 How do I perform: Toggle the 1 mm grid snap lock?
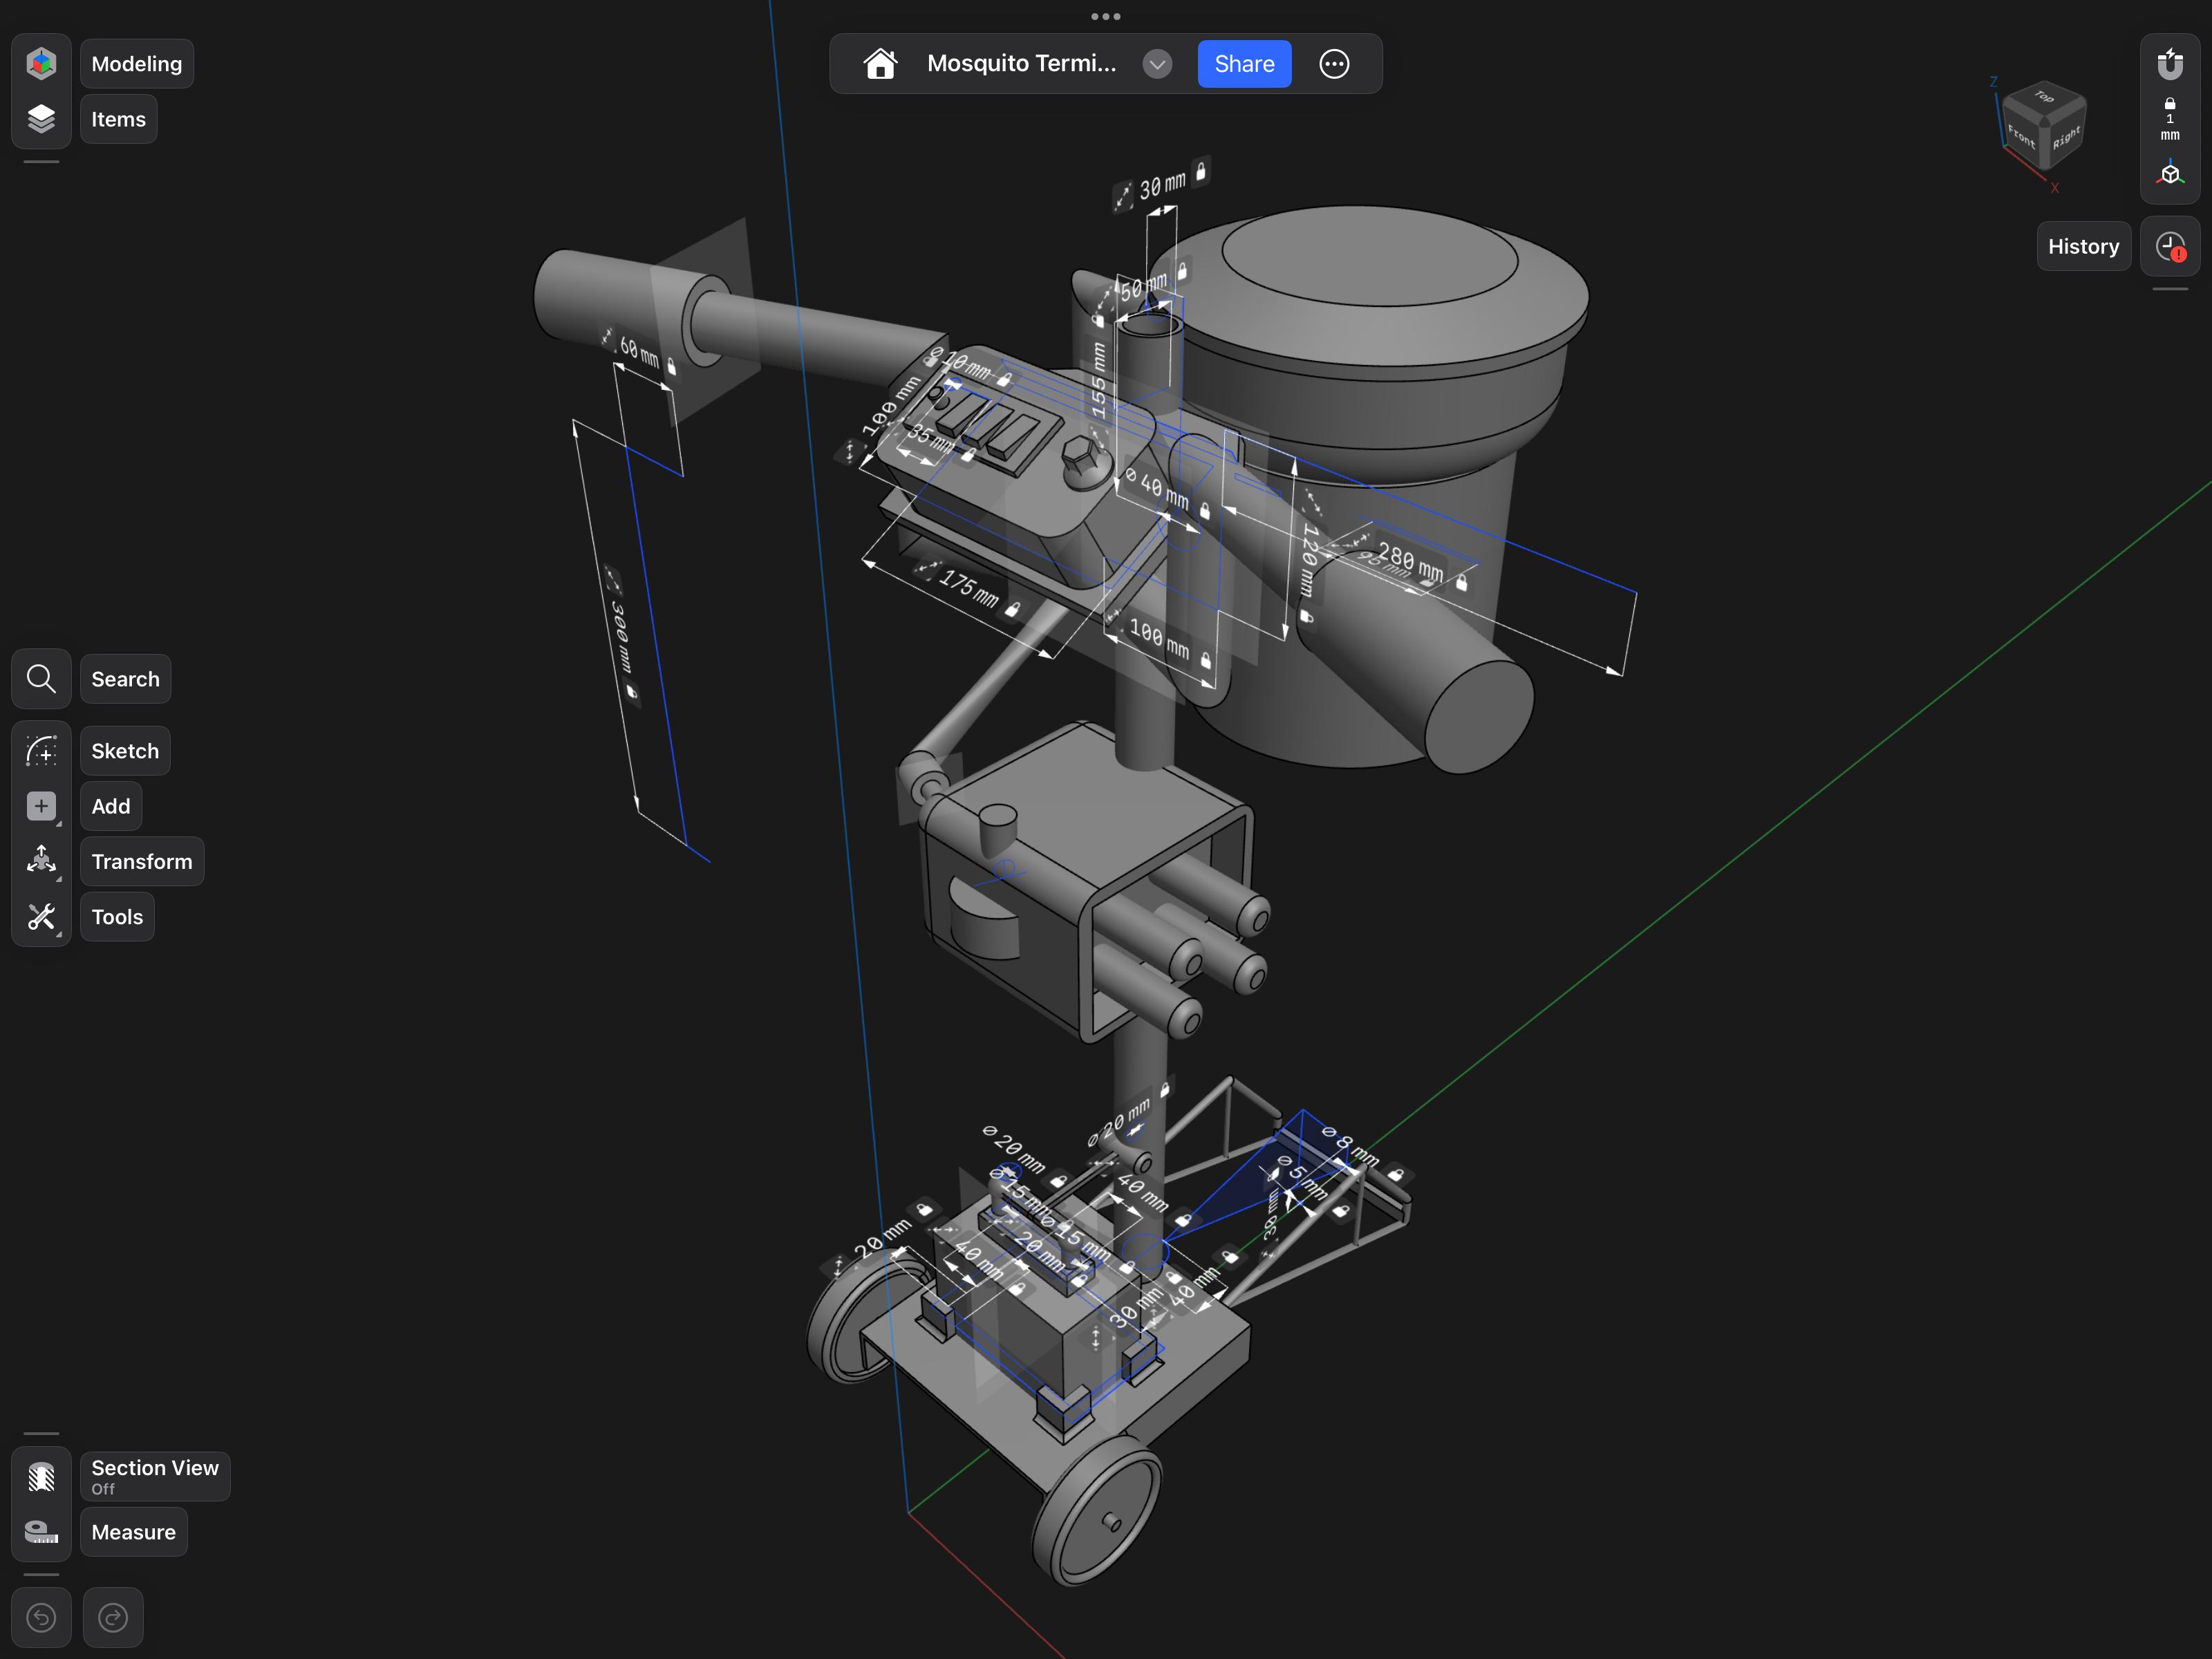pos(2170,119)
